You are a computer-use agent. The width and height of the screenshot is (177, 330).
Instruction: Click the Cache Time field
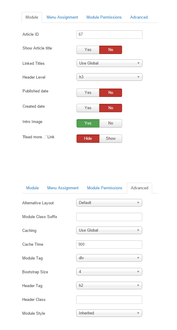point(109,244)
